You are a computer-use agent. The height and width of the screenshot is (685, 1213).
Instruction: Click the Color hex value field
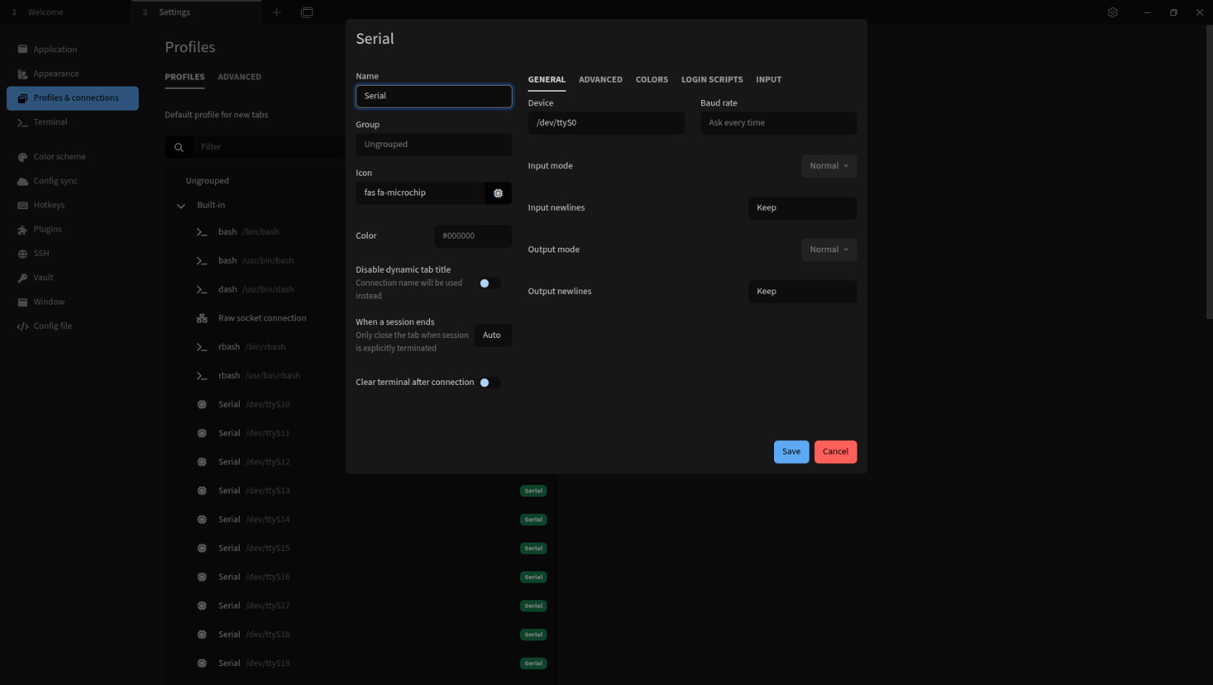pos(472,236)
